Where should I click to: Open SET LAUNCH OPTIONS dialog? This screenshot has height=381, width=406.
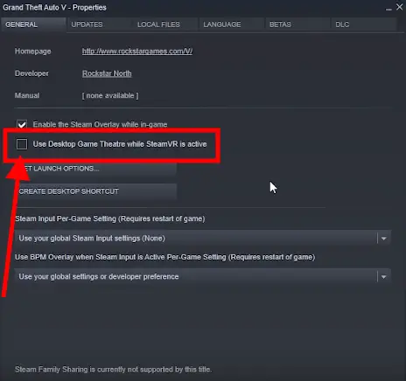pyautogui.click(x=95, y=169)
